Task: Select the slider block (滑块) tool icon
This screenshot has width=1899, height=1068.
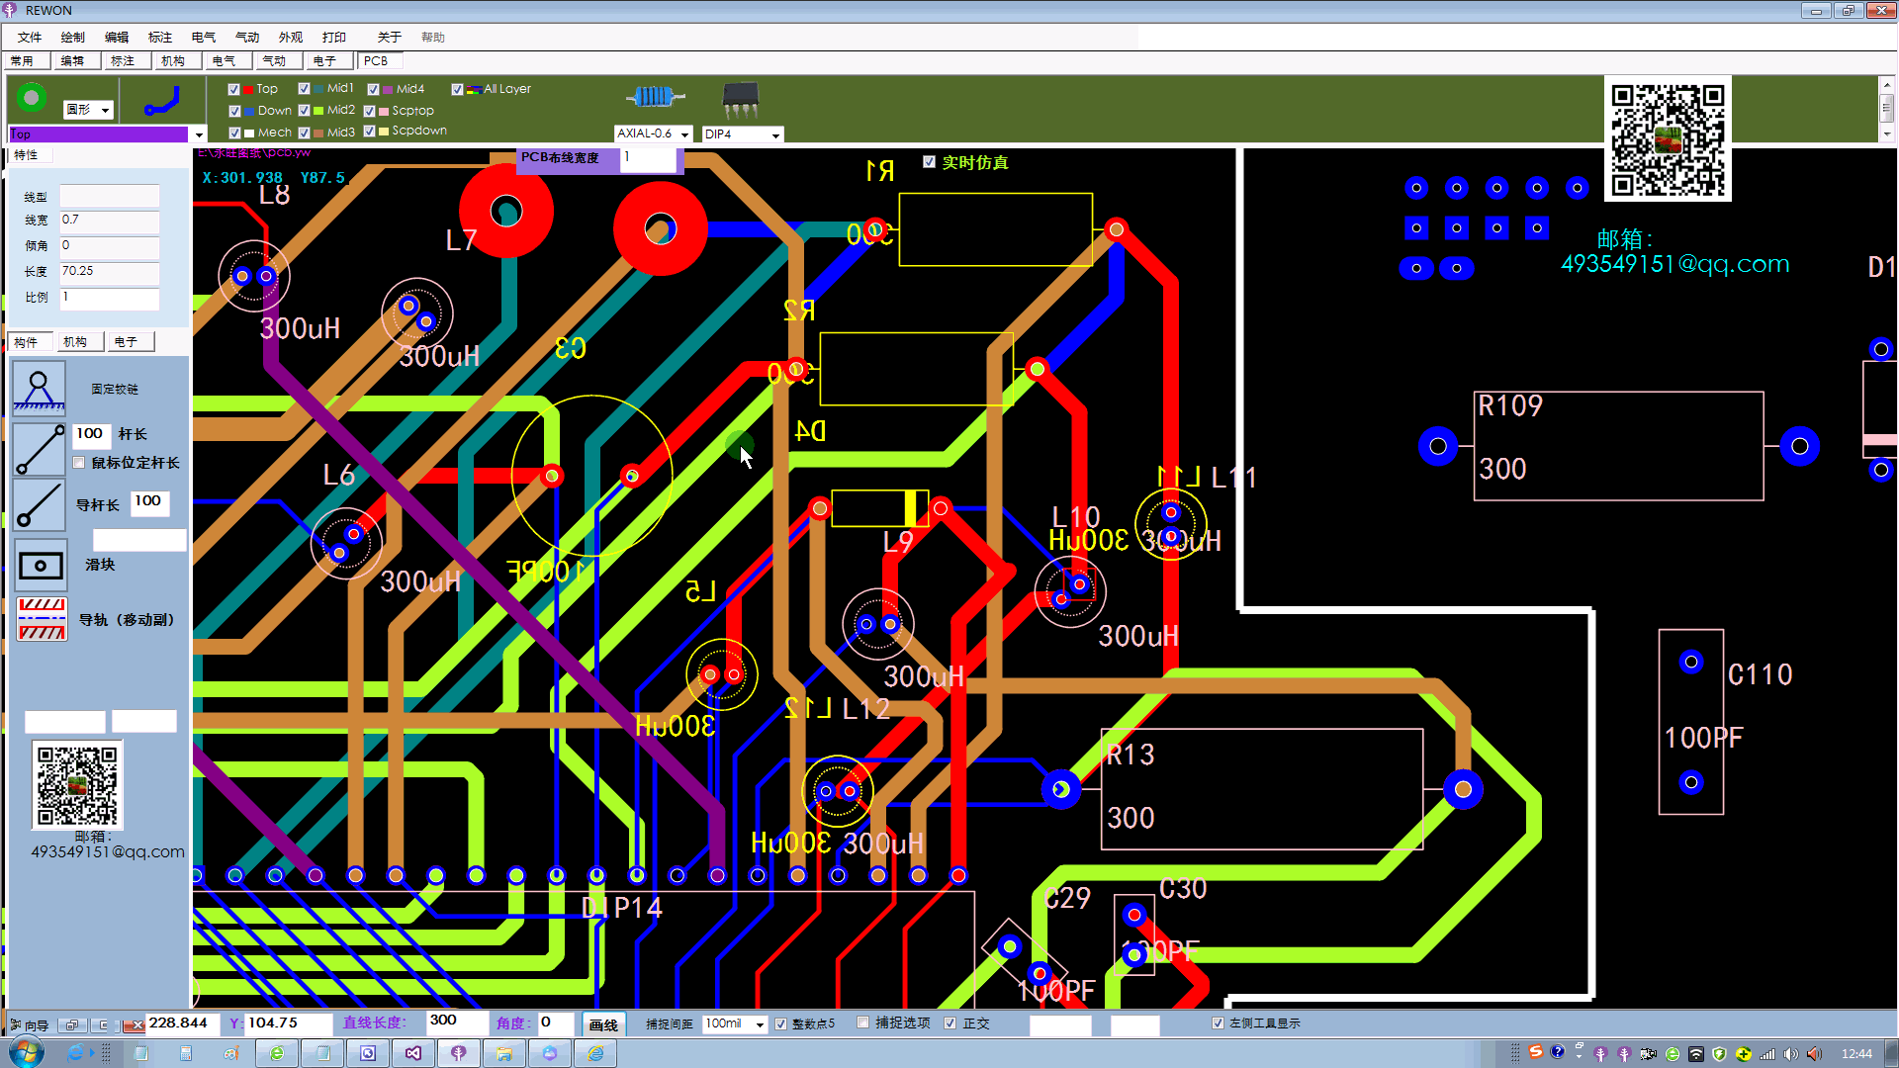Action: pos(41,565)
